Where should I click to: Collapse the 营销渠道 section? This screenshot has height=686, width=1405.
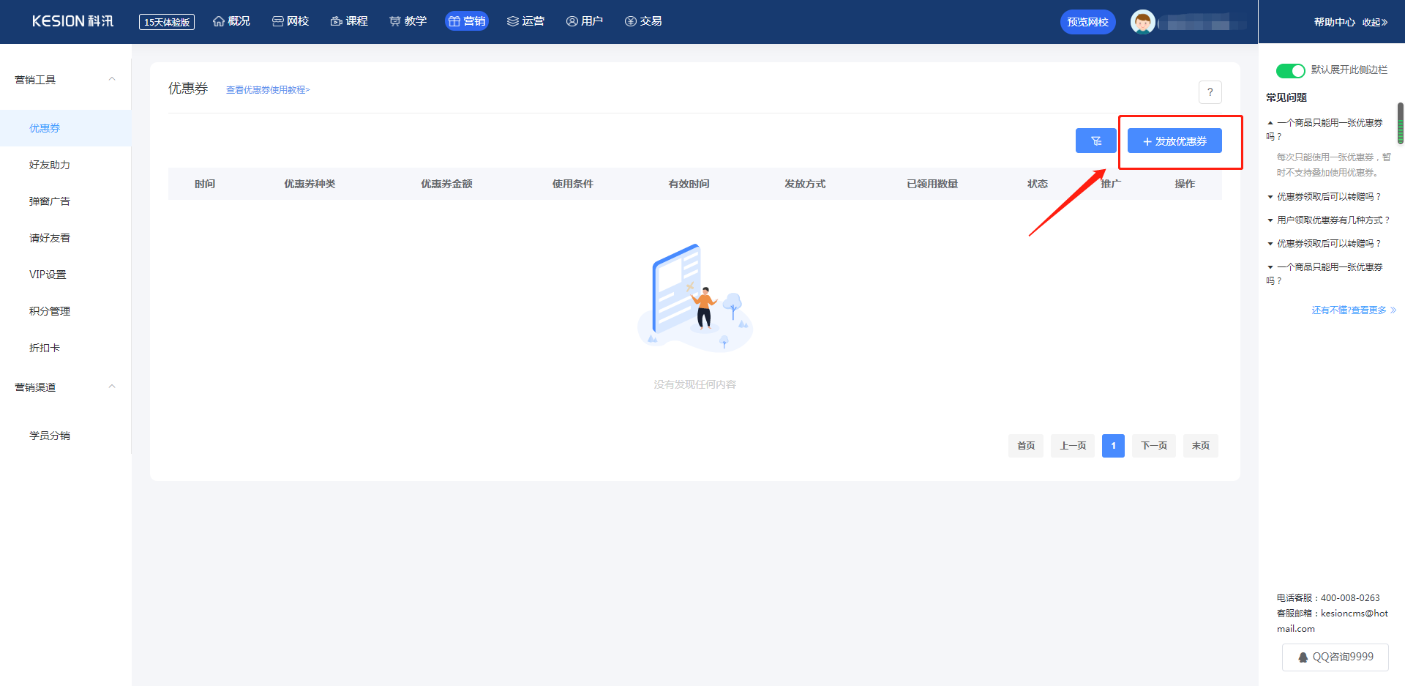point(112,387)
